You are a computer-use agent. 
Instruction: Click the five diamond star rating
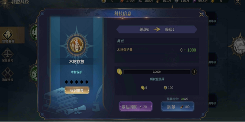(x=77, y=82)
